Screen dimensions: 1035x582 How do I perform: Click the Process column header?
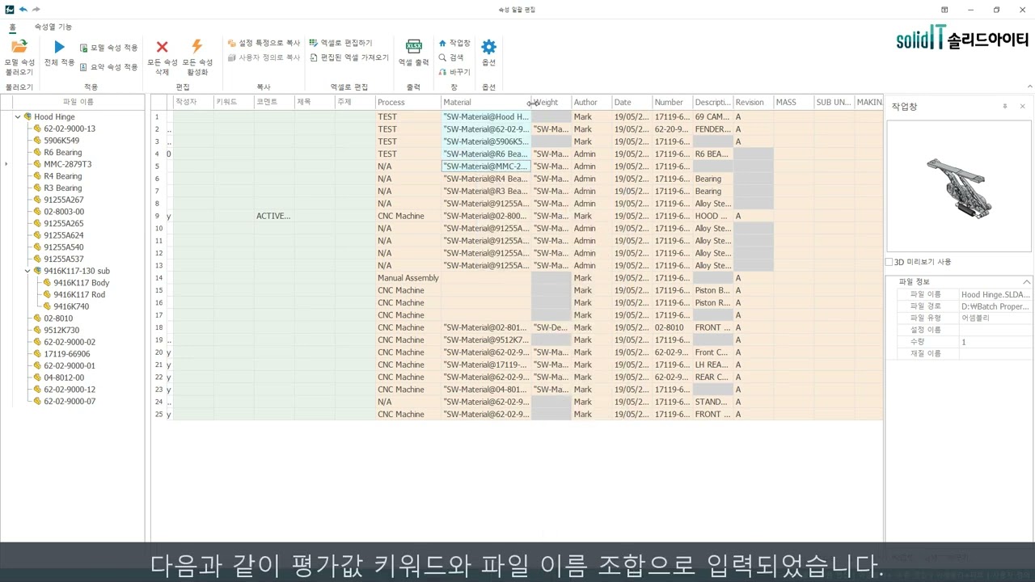[408, 103]
